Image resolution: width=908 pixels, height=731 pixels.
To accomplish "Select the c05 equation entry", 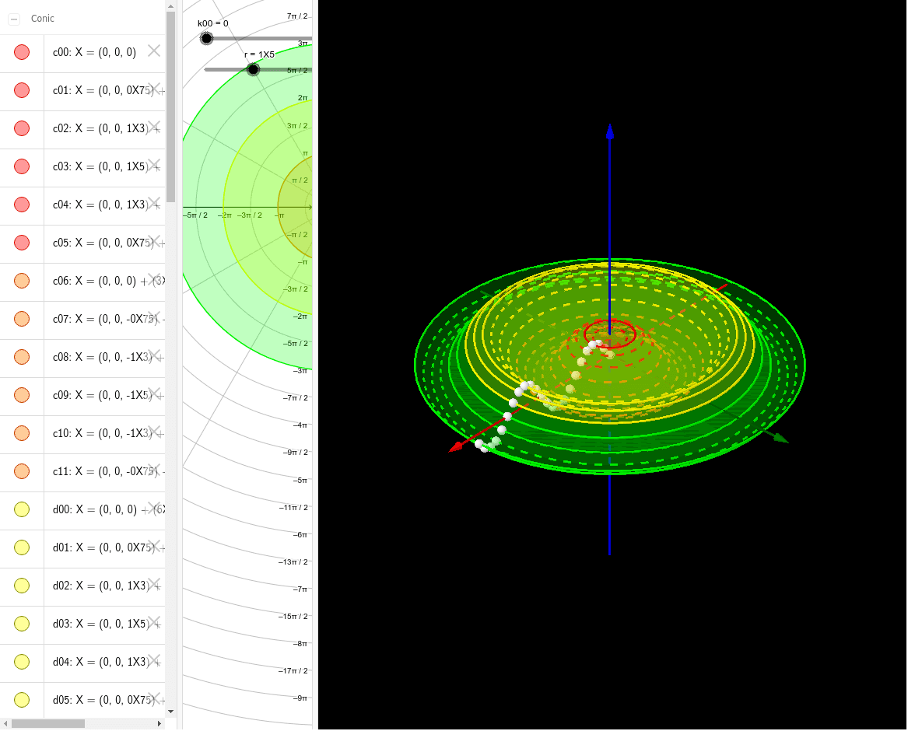I will coord(101,243).
